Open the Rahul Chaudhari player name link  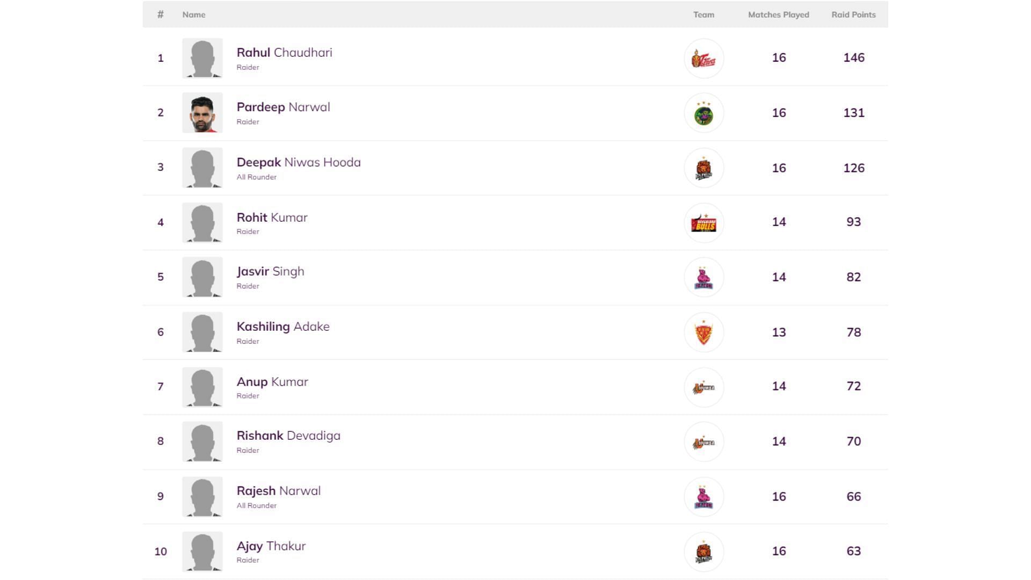284,53
